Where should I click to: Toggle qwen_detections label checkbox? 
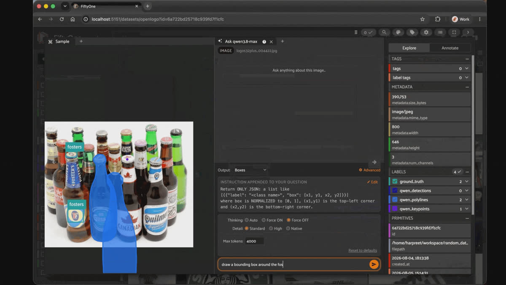[x=395, y=190]
